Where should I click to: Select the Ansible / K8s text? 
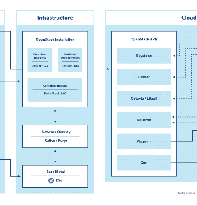tap(70, 66)
